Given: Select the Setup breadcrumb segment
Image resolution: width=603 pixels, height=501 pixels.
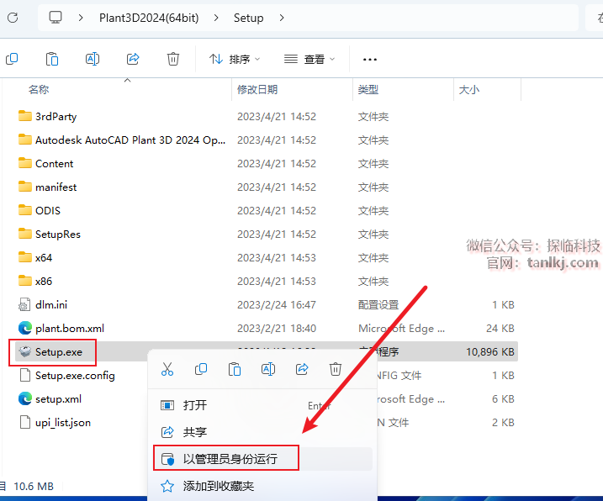Looking at the screenshot, I should tap(248, 18).
